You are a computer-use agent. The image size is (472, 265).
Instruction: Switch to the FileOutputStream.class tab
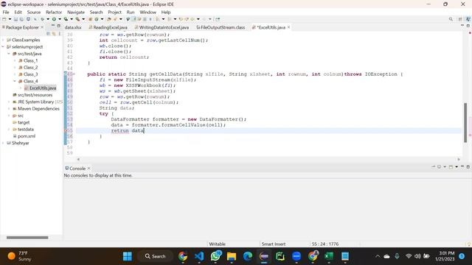pos(221,27)
